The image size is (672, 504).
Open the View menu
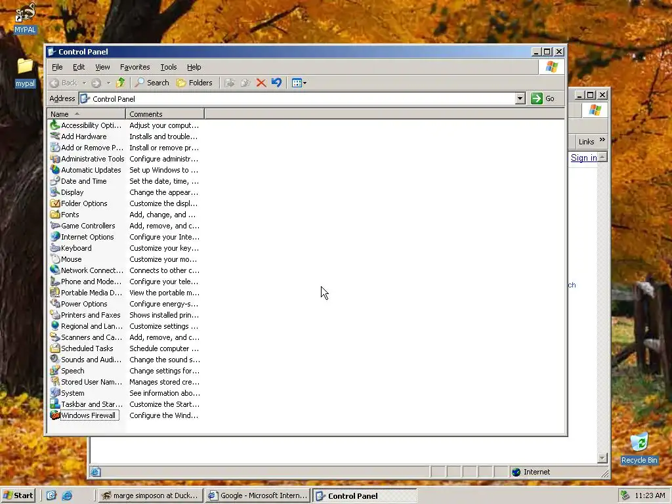pos(102,67)
